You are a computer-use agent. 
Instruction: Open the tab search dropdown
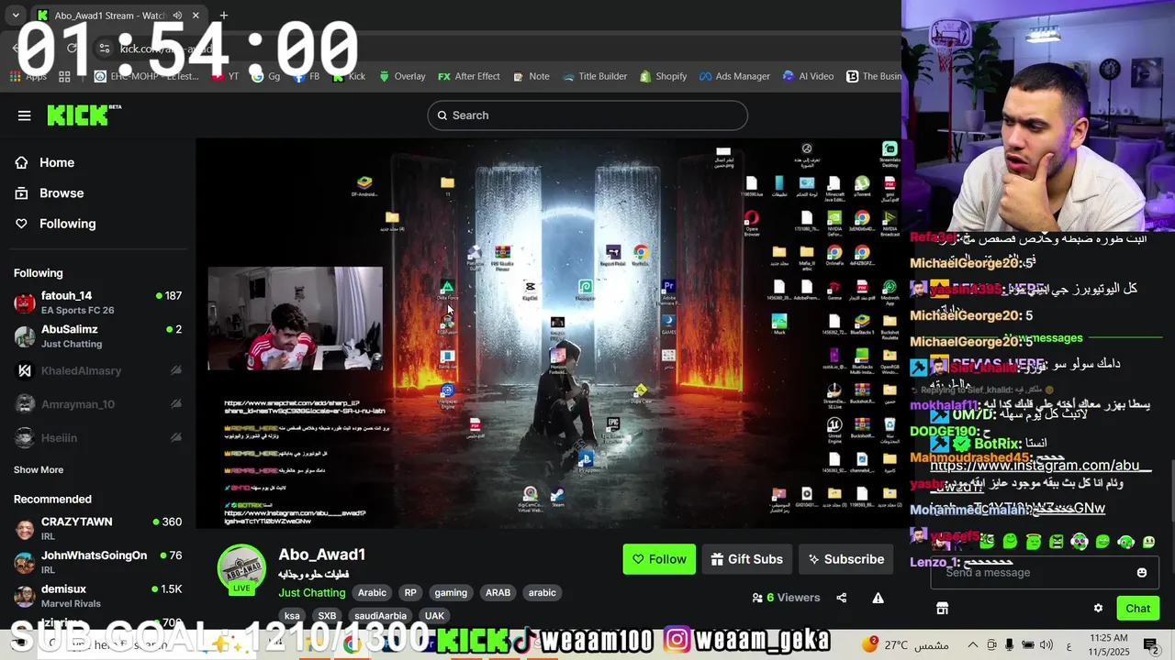tap(16, 16)
